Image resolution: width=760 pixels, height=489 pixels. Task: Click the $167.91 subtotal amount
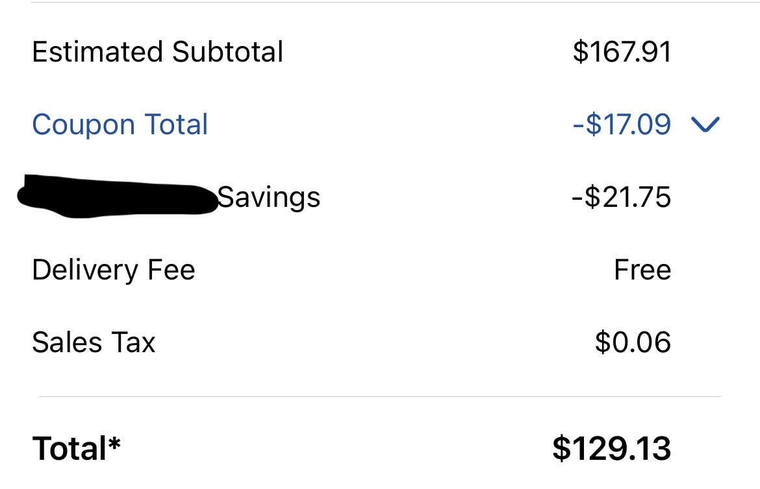(622, 52)
